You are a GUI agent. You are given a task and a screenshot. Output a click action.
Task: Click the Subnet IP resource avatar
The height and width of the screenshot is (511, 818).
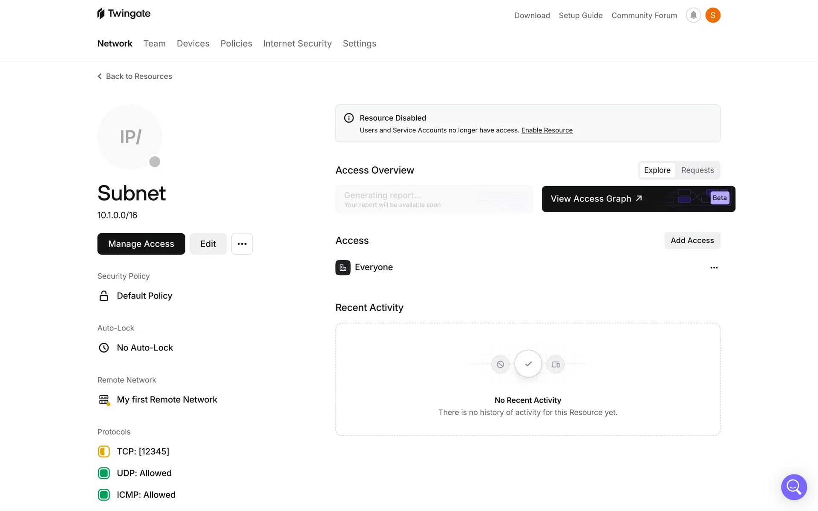coord(130,137)
